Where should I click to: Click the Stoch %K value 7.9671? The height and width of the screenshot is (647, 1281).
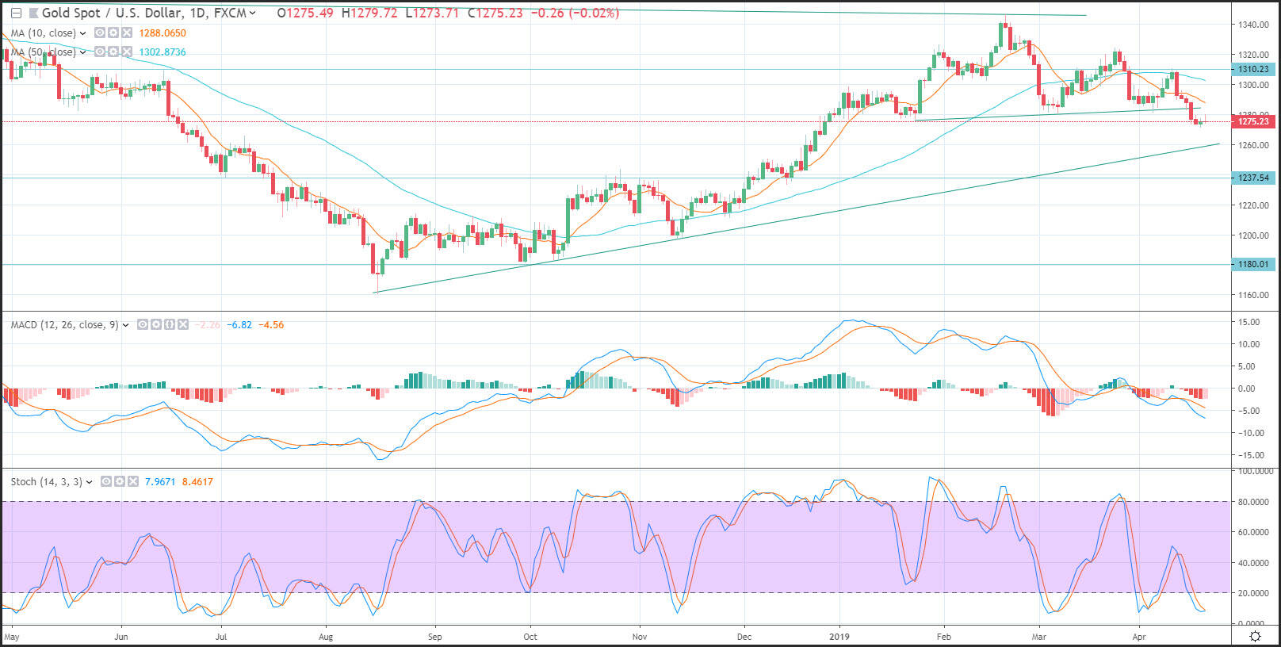160,482
